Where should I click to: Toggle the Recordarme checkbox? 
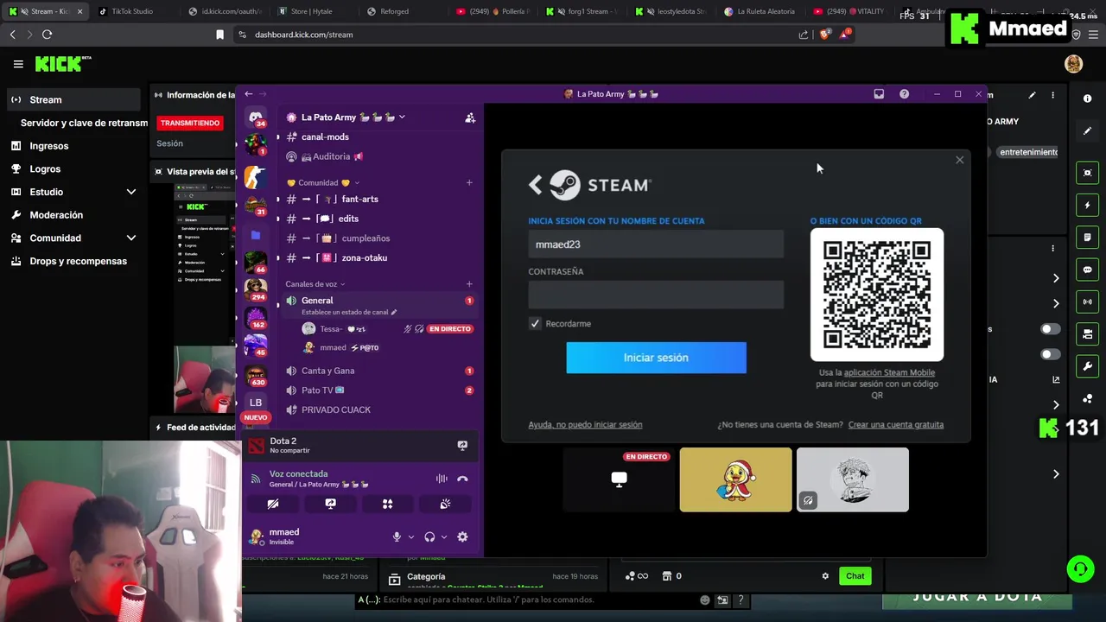pyautogui.click(x=535, y=323)
